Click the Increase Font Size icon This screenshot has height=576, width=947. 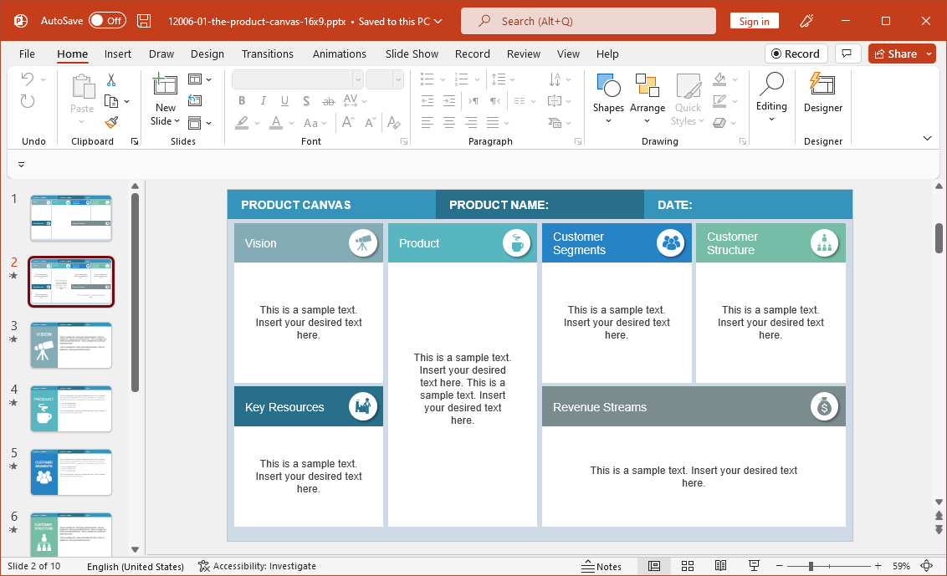click(346, 122)
